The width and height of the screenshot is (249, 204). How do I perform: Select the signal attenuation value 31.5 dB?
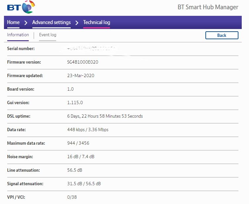pyautogui.click(x=74, y=184)
